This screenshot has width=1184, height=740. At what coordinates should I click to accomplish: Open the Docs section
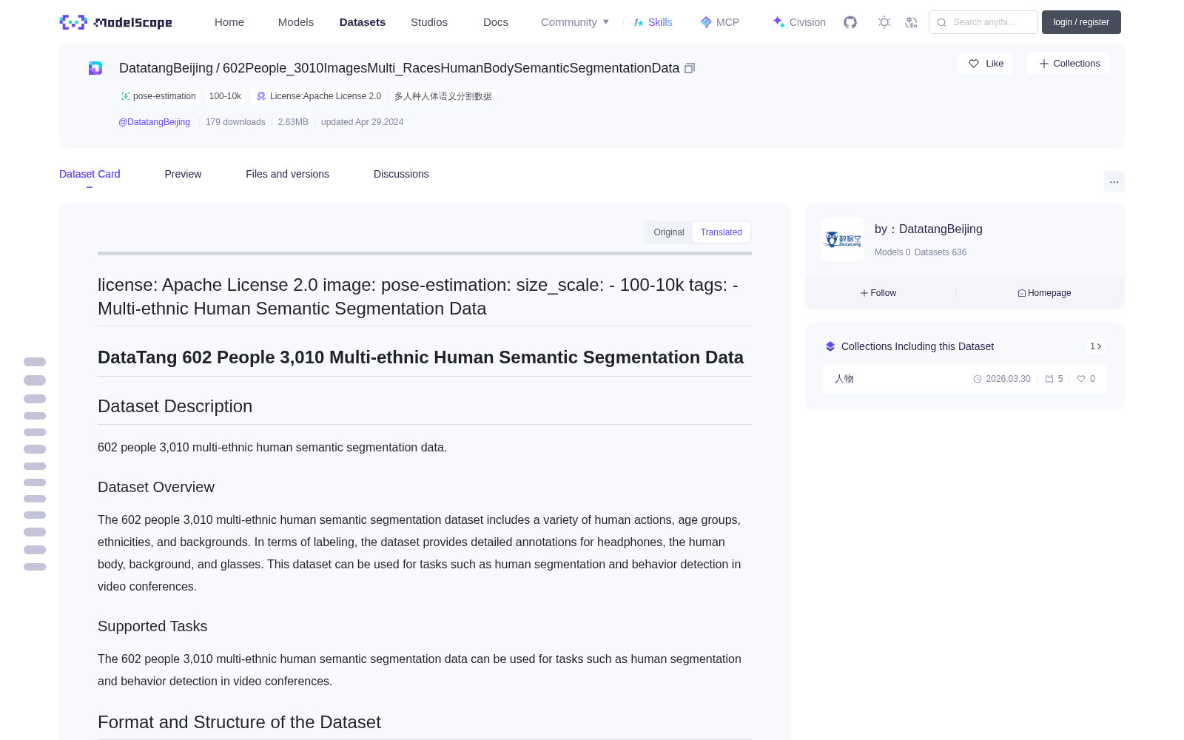coord(496,22)
